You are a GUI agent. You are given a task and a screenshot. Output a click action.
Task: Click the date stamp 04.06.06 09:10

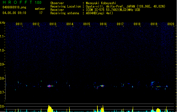14,13
